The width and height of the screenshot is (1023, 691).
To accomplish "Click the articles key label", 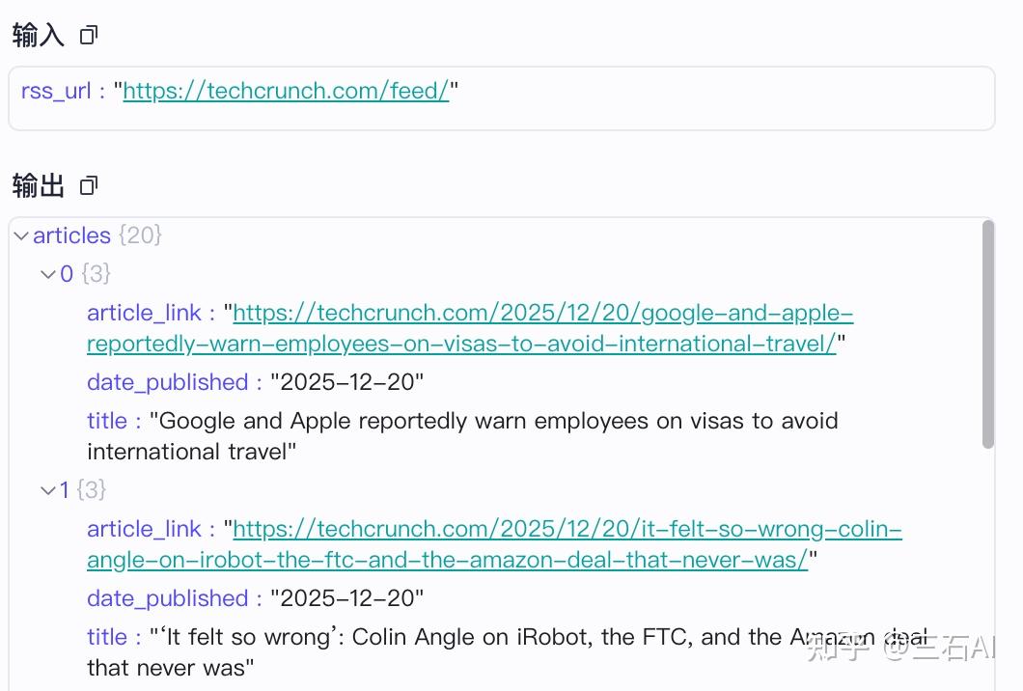I will (71, 235).
